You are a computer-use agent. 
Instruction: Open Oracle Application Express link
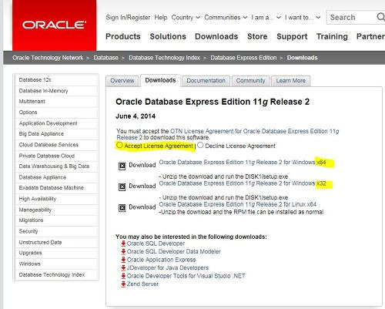coord(161,260)
